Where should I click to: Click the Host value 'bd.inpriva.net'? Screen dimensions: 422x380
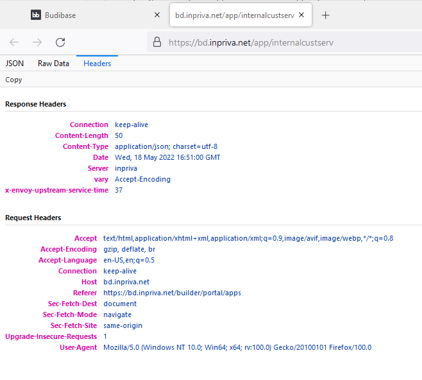pyautogui.click(x=126, y=282)
